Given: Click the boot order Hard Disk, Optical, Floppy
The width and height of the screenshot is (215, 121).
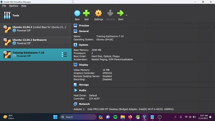Looking at the screenshot, I should tap(105, 56).
